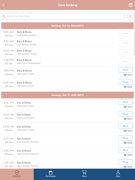Book the 7:00 PM Abs & Booty class

pos(126,162)
